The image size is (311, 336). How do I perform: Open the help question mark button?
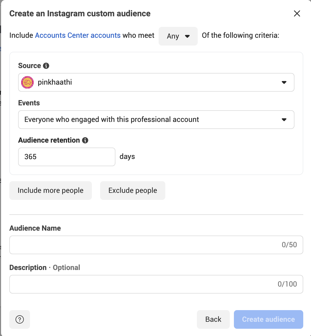(x=20, y=319)
